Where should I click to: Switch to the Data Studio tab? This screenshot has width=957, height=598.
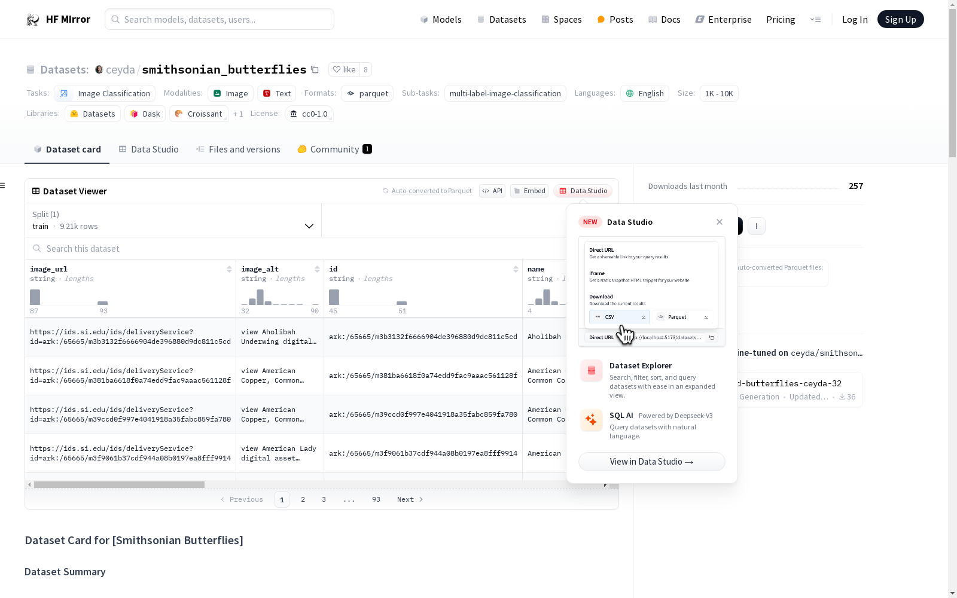point(148,149)
